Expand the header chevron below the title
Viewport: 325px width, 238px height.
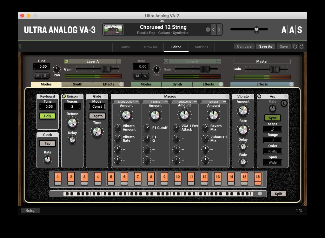coord(162,21)
